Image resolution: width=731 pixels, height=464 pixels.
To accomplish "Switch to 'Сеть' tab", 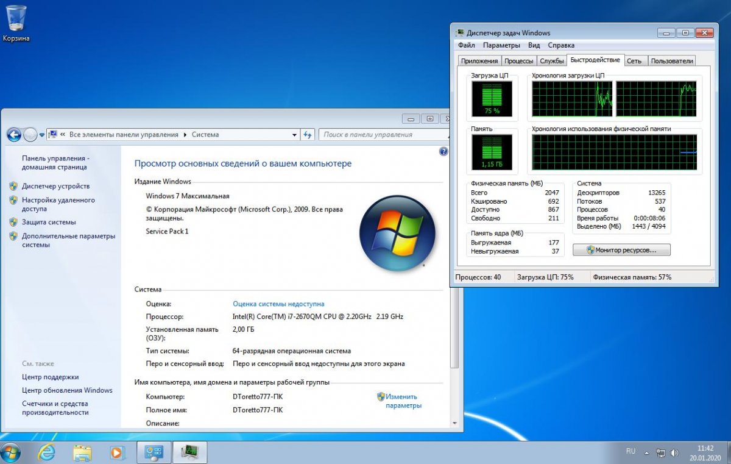I will point(634,61).
